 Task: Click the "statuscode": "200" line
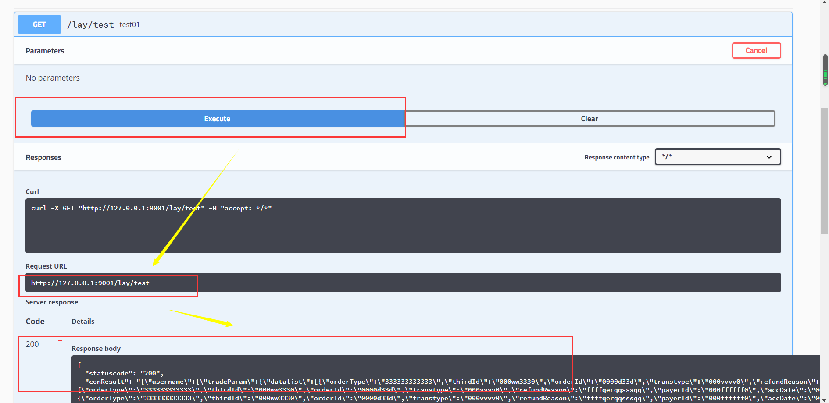coord(124,373)
